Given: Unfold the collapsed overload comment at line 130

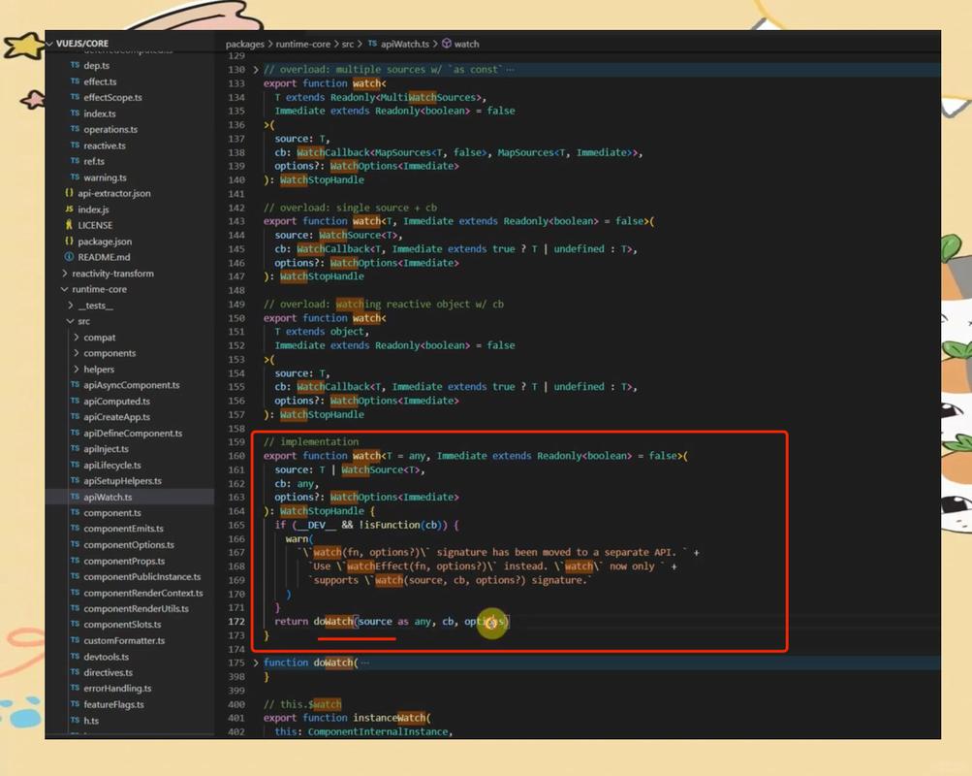Looking at the screenshot, I should (256, 70).
